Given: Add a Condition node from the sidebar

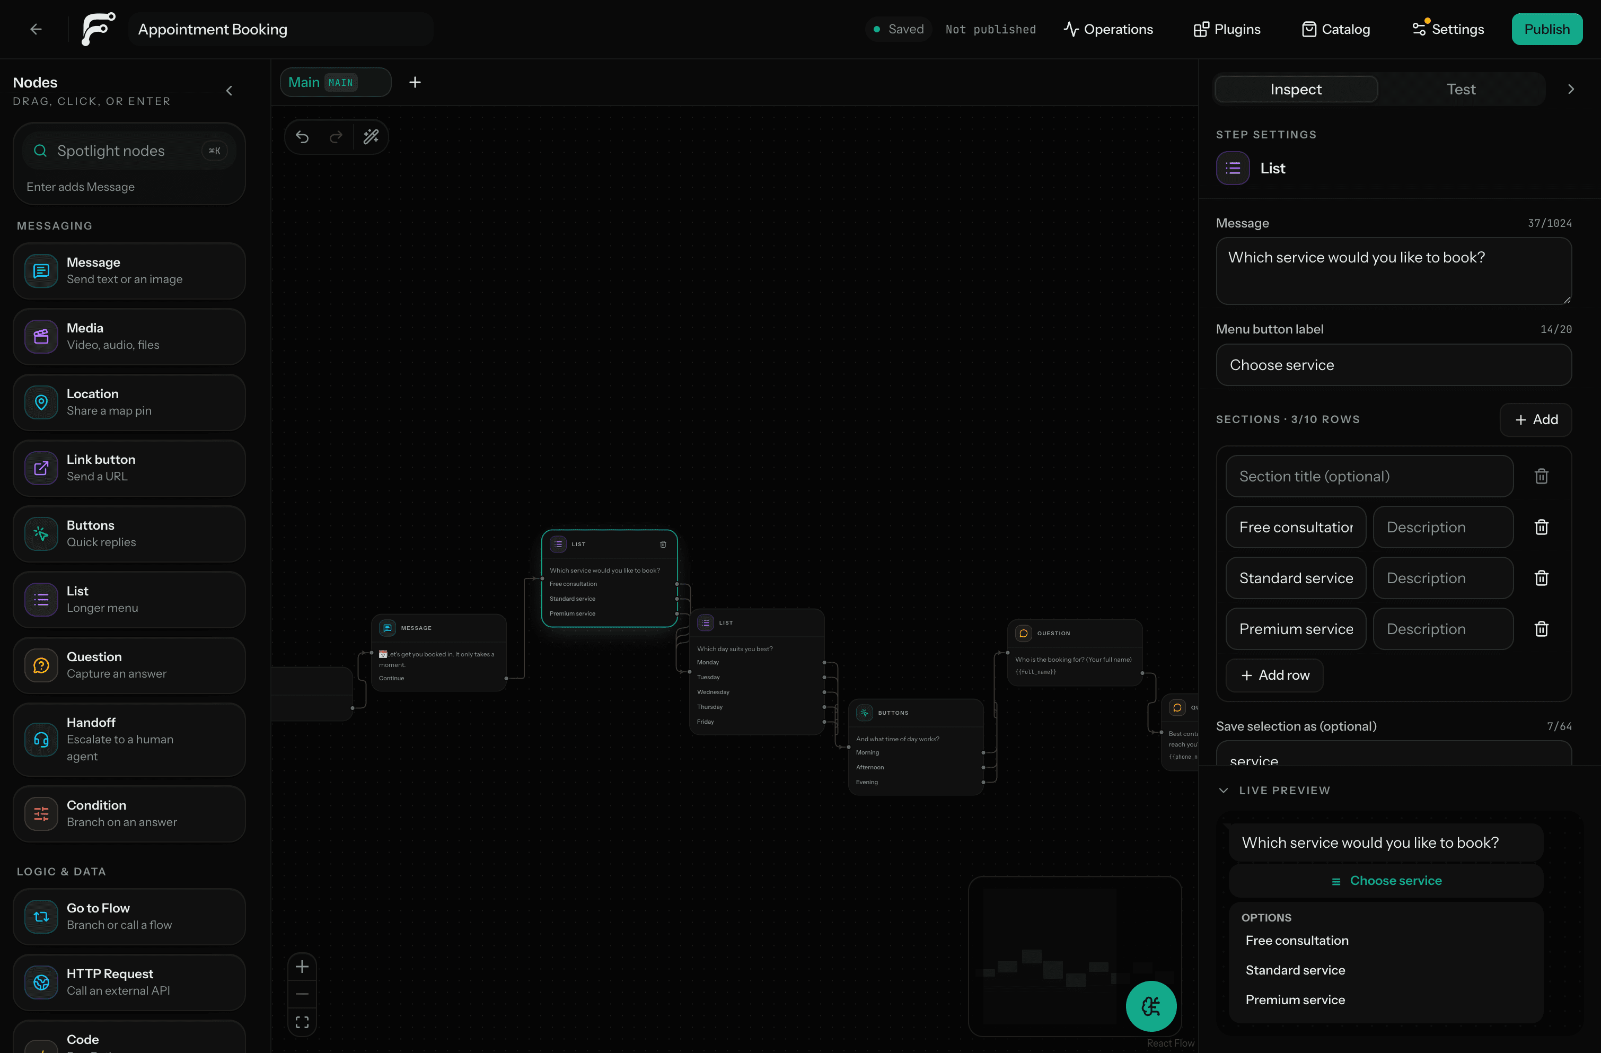Looking at the screenshot, I should coord(129,813).
